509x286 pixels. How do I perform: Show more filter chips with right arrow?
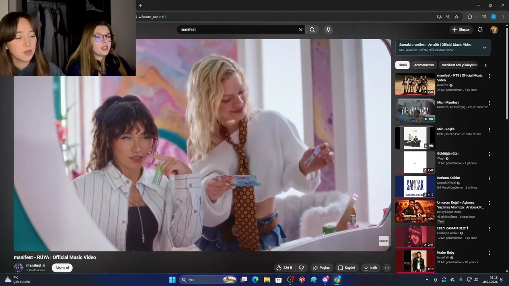485,65
